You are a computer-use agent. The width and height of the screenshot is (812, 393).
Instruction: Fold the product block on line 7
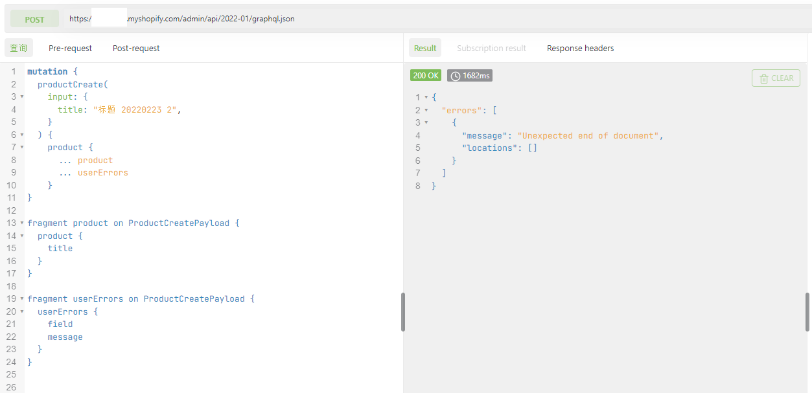point(22,147)
